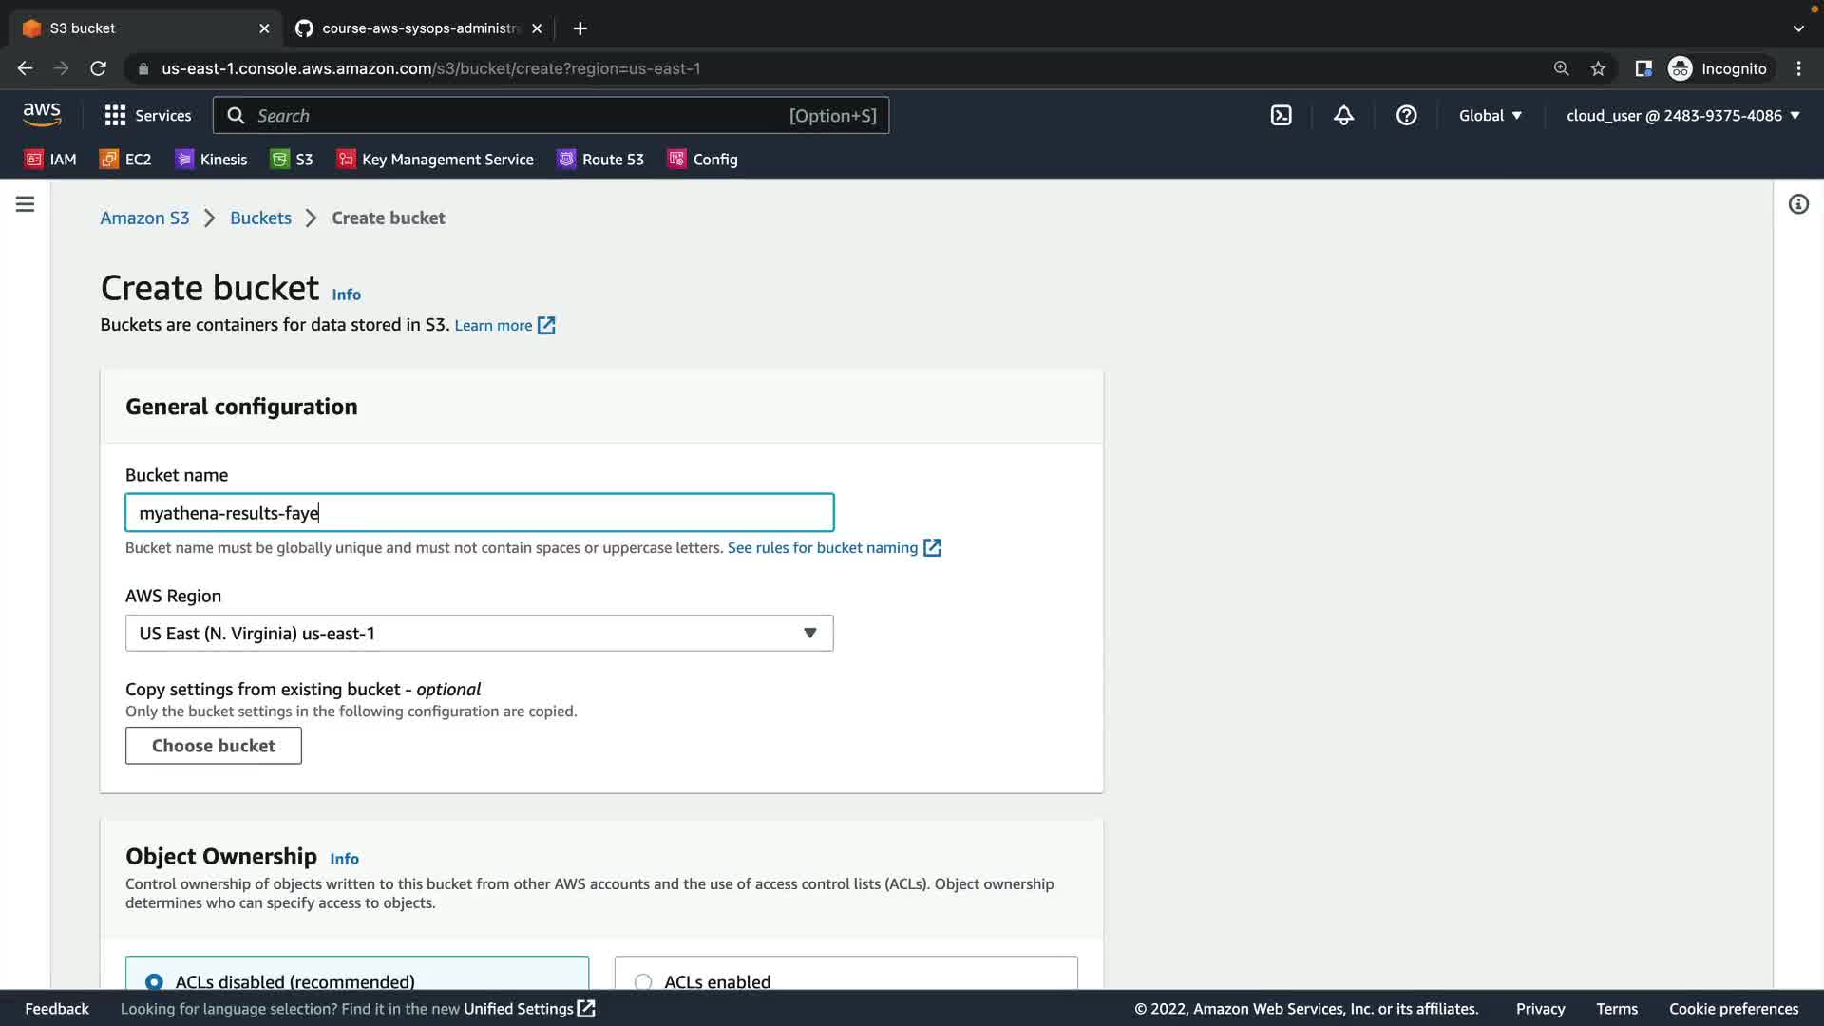The image size is (1824, 1026).
Task: Click the Choose bucket button
Action: click(214, 746)
